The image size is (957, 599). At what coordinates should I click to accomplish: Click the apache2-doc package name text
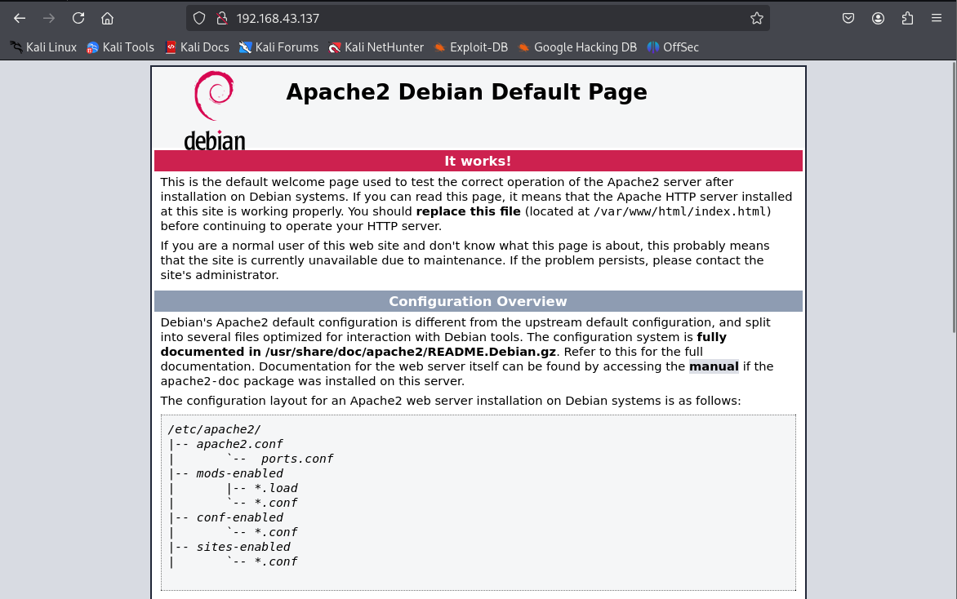click(199, 381)
